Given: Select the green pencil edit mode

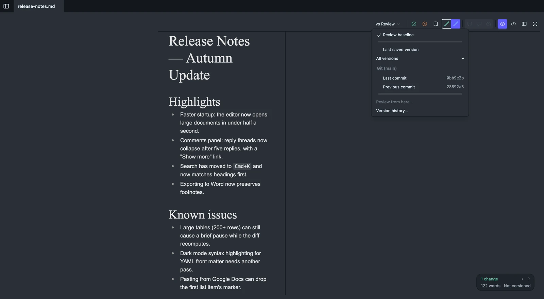Looking at the screenshot, I should [446, 24].
